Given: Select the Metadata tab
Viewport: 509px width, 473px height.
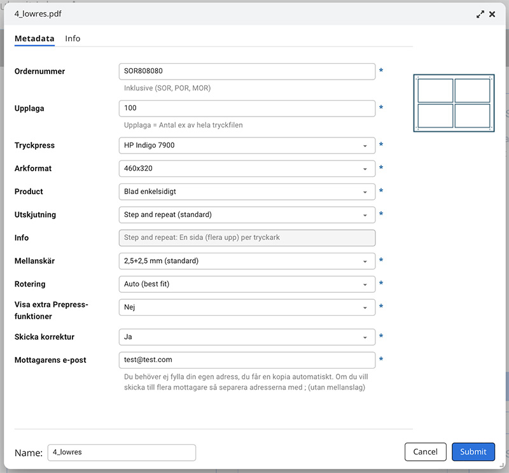Looking at the screenshot, I should pos(34,38).
